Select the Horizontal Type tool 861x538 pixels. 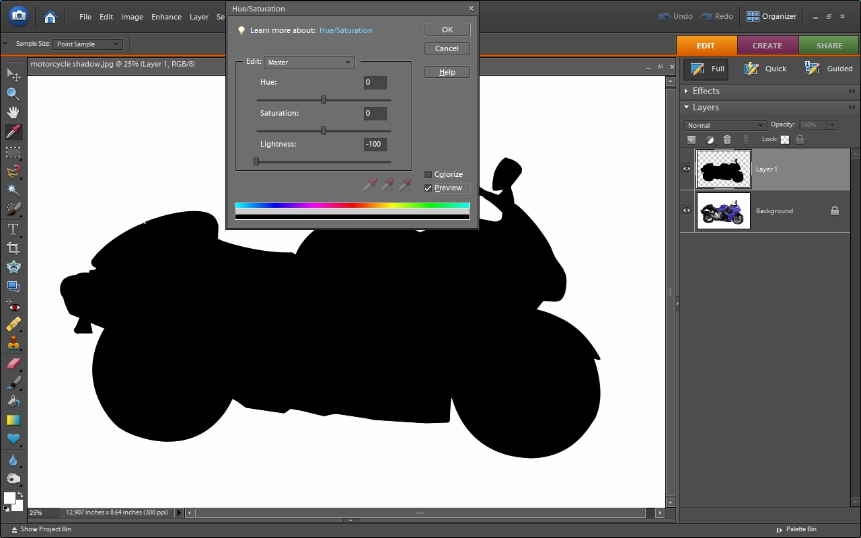13,229
